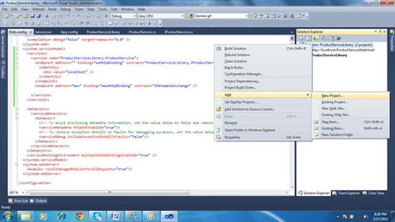395x222 pixels.
Task: Choose New Project in Add submenu
Action: 351,96
